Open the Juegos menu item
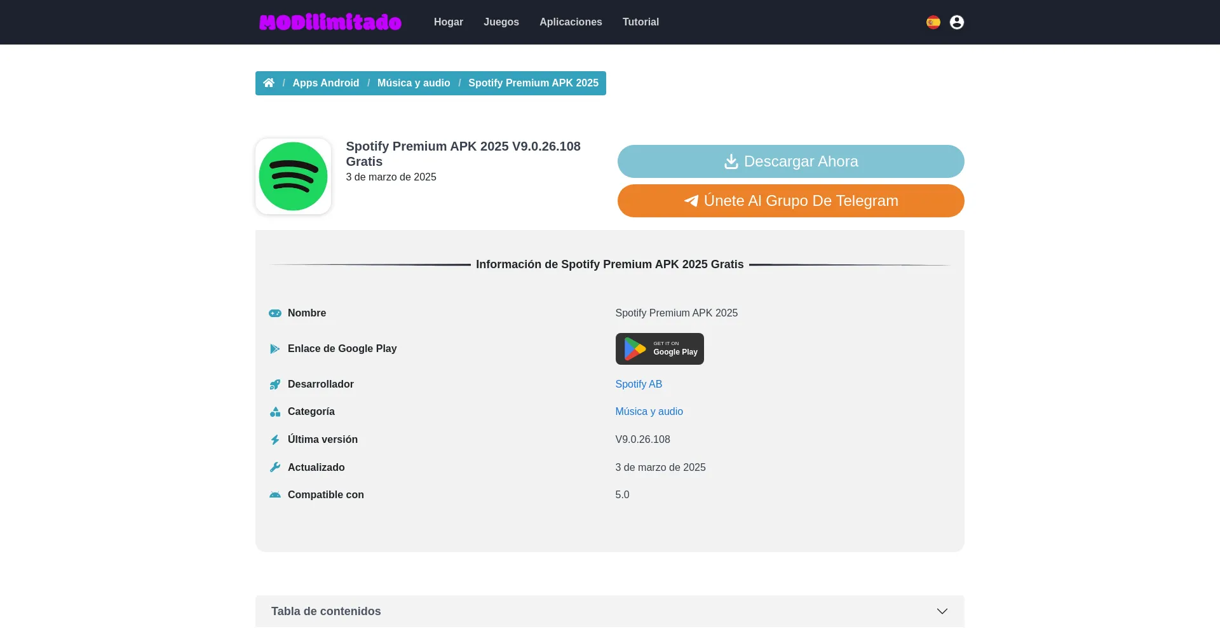This screenshot has width=1220, height=631. (501, 22)
